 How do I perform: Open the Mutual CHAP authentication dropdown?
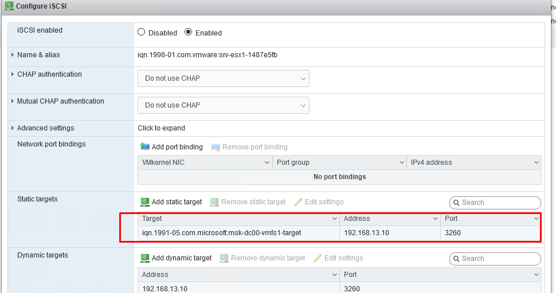click(223, 105)
